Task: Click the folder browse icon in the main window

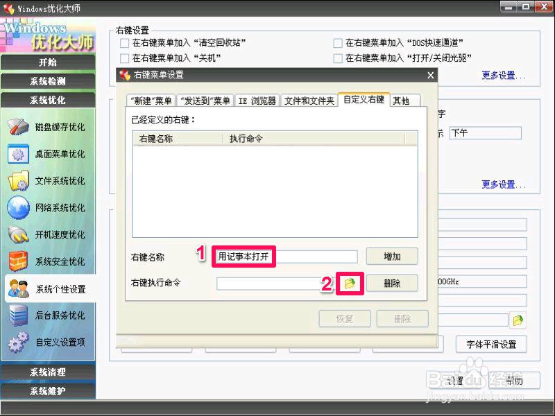Action: [518, 320]
